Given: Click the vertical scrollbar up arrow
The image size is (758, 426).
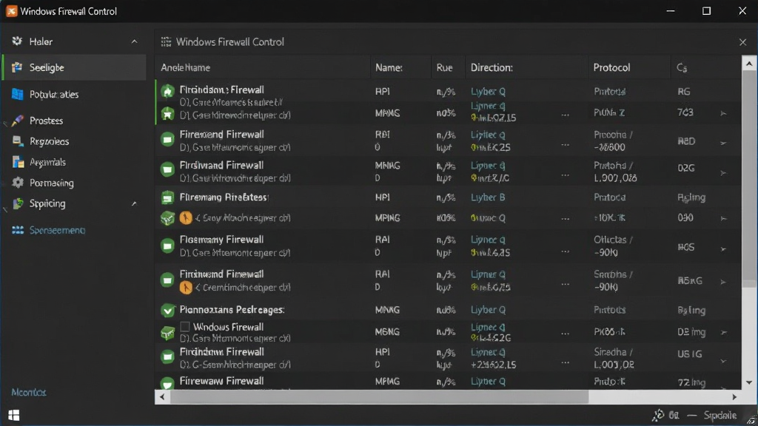Looking at the screenshot, I should [x=749, y=64].
